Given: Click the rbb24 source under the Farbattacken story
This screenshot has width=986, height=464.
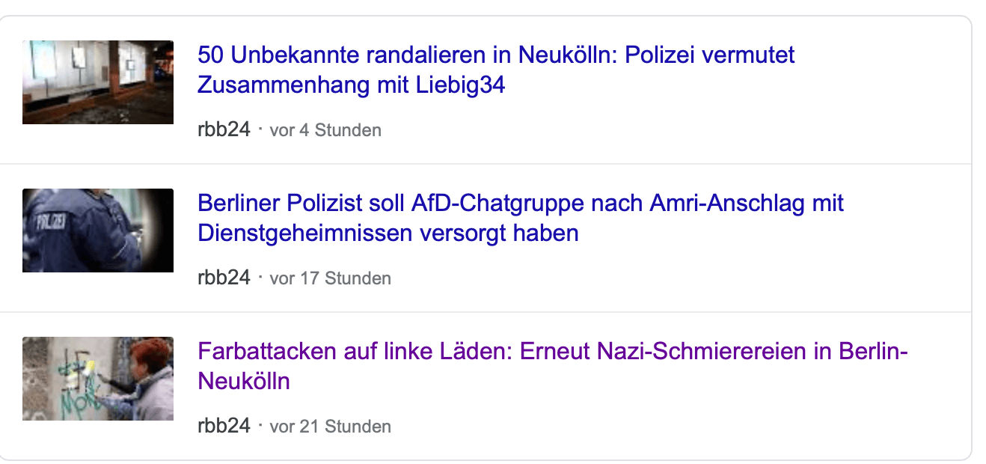Looking at the screenshot, I should (223, 426).
